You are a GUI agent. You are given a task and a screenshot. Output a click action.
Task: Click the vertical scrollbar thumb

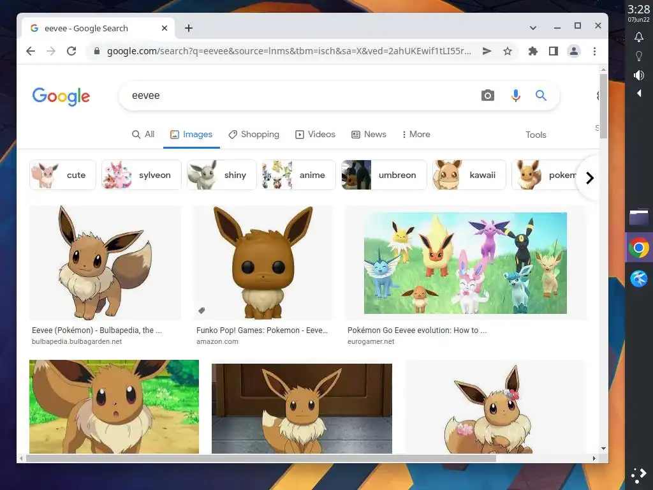coord(603,107)
